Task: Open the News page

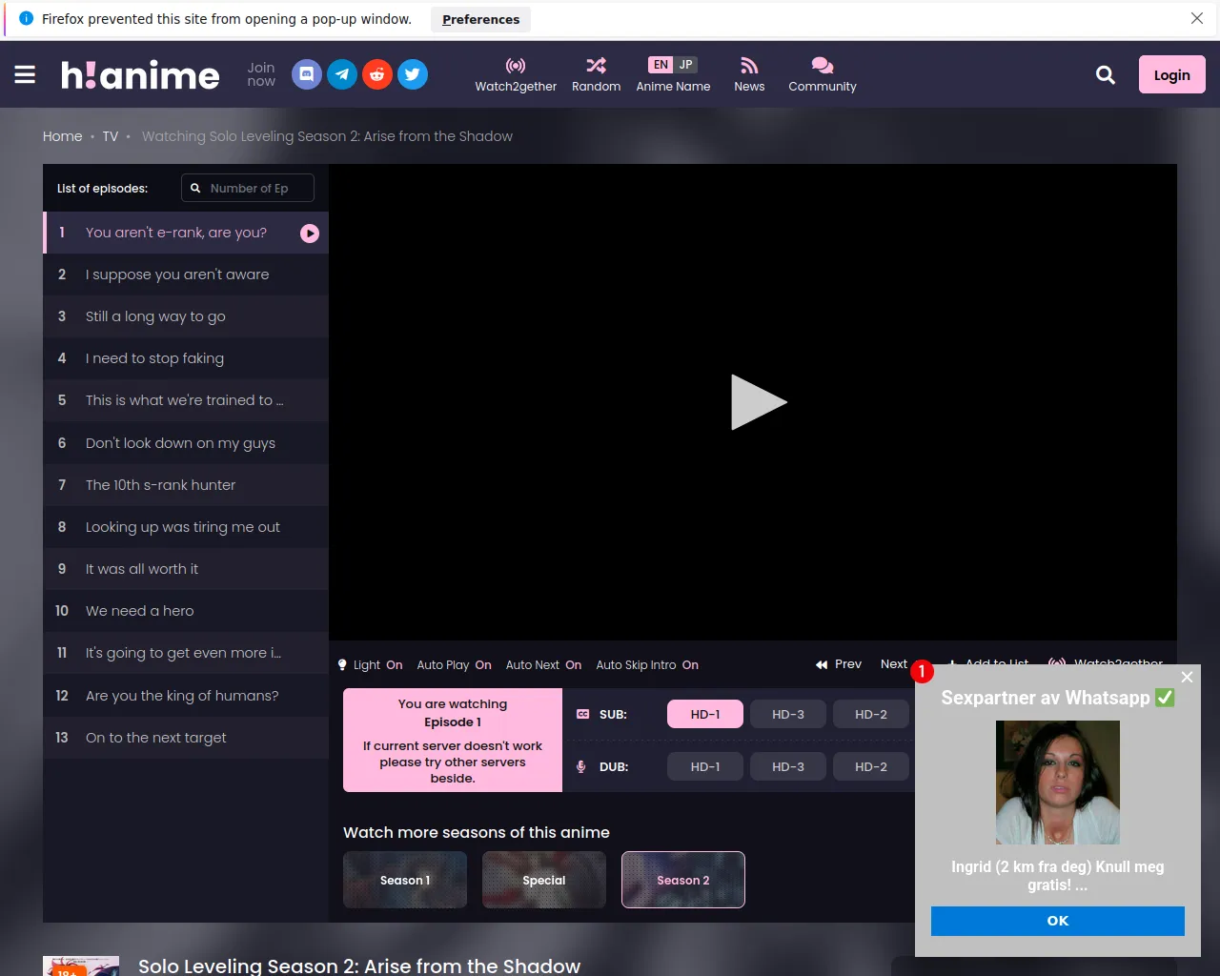Action: [x=749, y=74]
